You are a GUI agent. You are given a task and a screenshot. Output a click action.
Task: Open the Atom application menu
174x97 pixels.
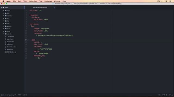click(9, 1)
